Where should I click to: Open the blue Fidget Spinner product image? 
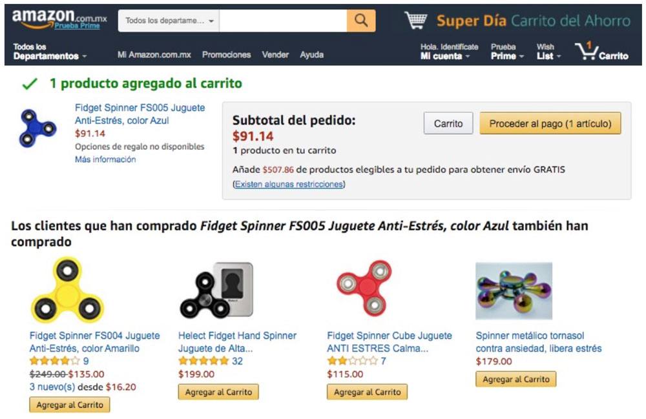38,127
